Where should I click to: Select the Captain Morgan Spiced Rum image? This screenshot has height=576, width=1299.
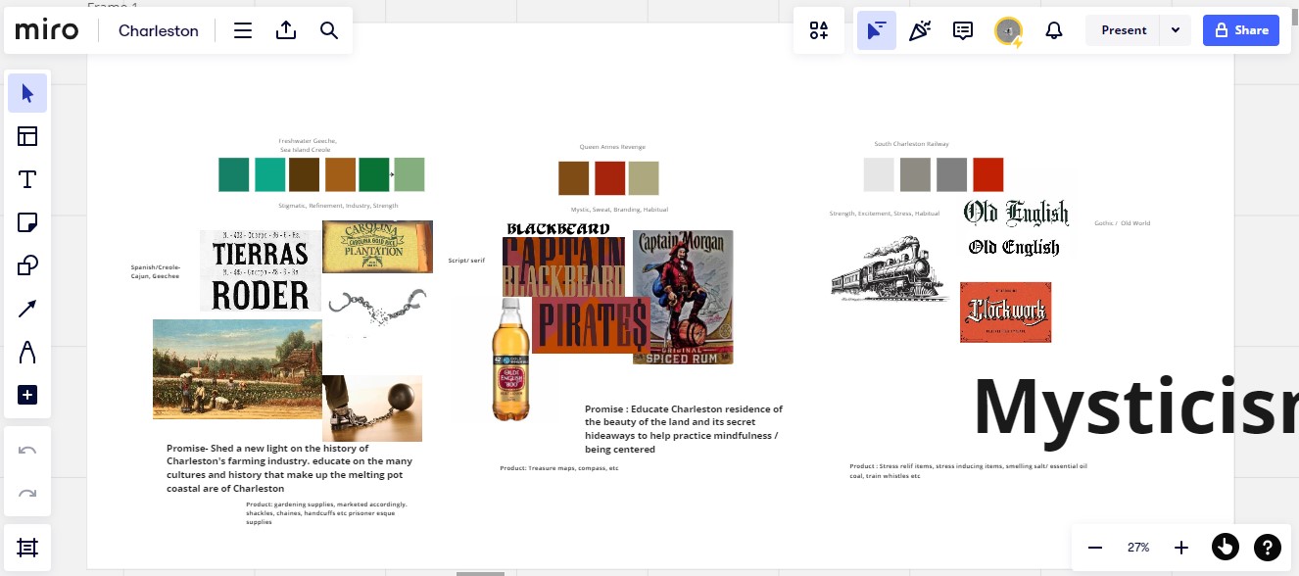683,298
